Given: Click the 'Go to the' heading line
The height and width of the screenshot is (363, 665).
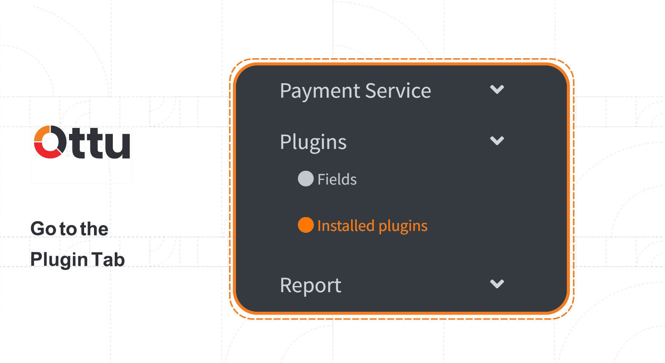Looking at the screenshot, I should tap(69, 229).
